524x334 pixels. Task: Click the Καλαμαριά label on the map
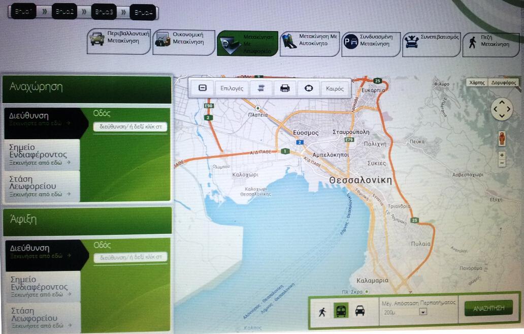pos(372,281)
